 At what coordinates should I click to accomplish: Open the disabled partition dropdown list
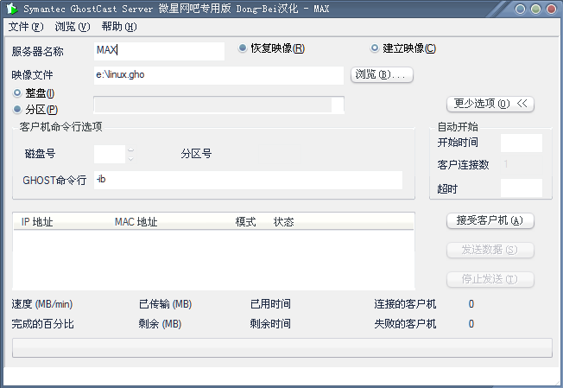218,105
